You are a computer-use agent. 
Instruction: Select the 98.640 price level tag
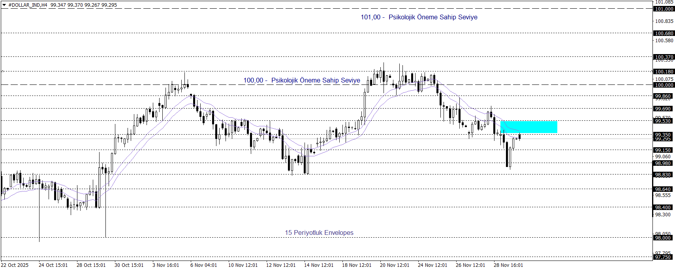click(x=663, y=189)
